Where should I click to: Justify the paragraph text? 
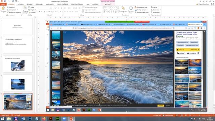73,12
